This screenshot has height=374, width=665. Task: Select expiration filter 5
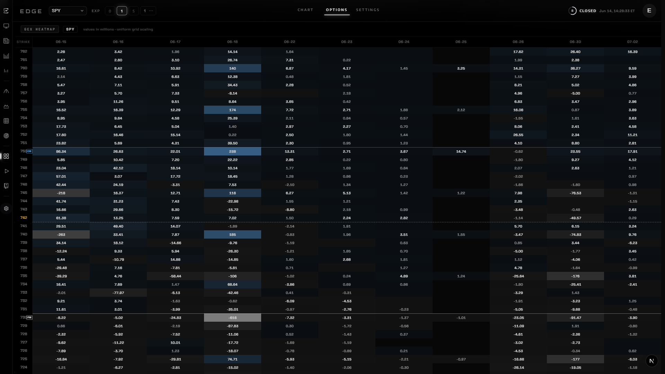point(134,11)
